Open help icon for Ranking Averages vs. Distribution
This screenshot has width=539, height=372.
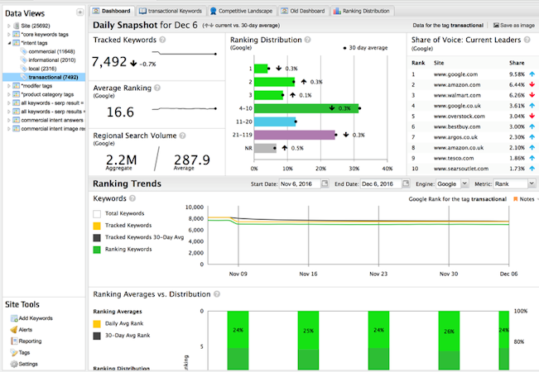coord(217,294)
